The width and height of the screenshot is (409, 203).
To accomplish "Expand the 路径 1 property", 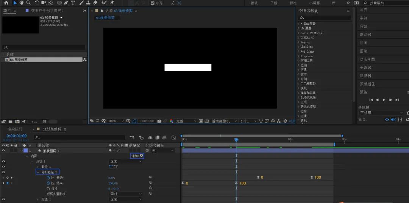I will click(x=37, y=167).
